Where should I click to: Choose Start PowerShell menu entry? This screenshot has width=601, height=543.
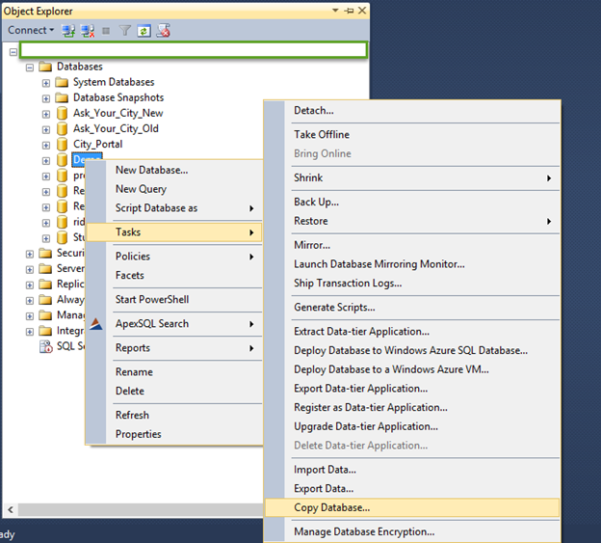click(x=174, y=300)
